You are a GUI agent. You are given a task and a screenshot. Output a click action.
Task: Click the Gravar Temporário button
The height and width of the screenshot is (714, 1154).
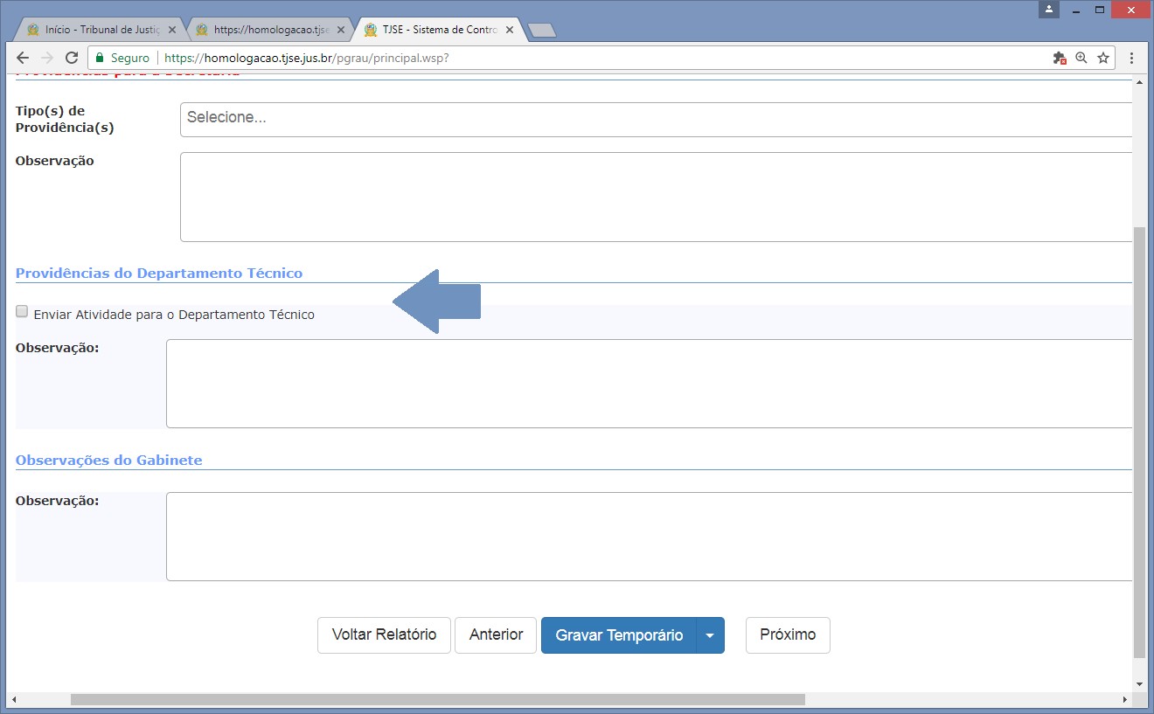[619, 635]
